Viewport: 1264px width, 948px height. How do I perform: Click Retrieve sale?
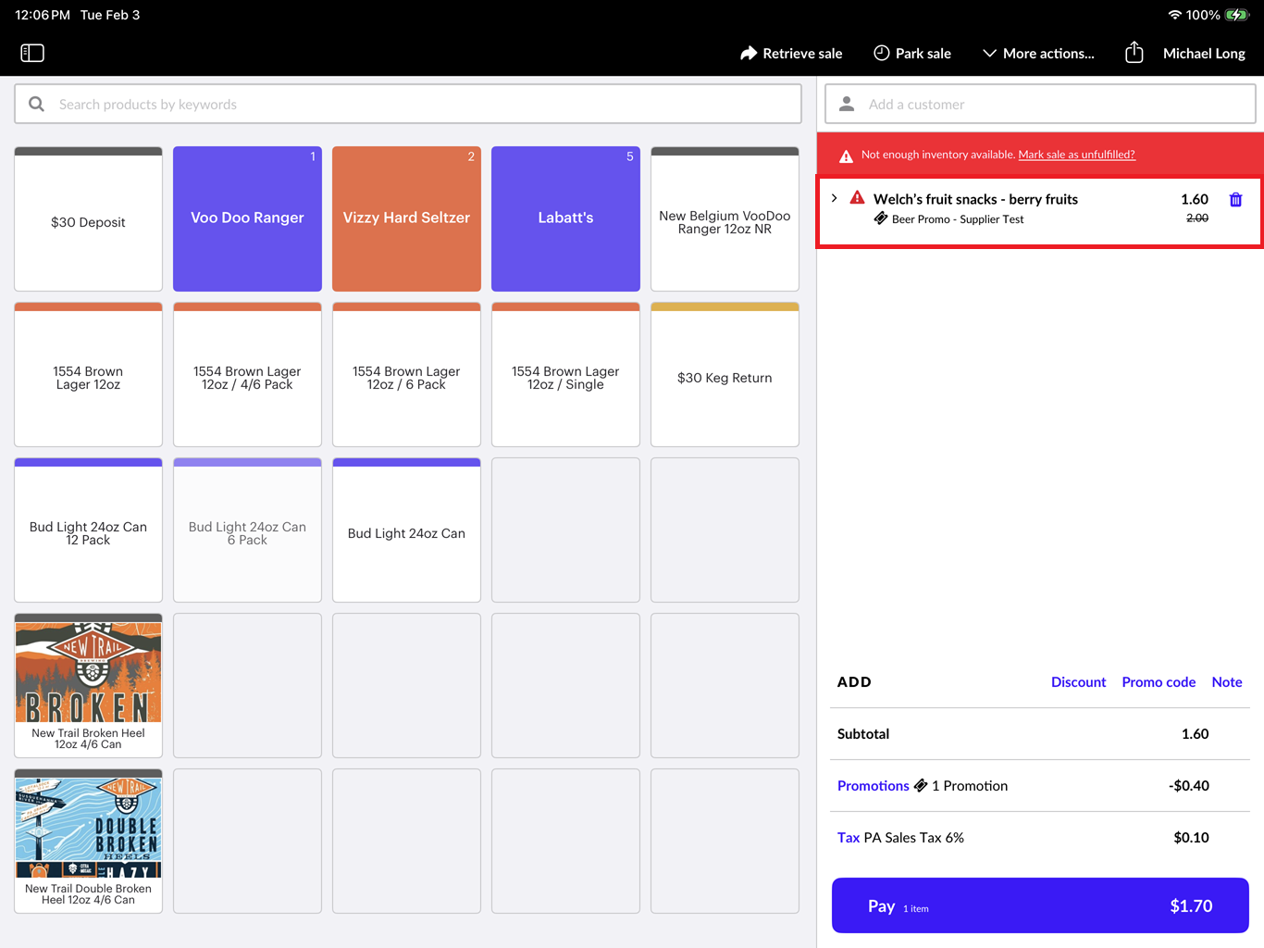791,53
